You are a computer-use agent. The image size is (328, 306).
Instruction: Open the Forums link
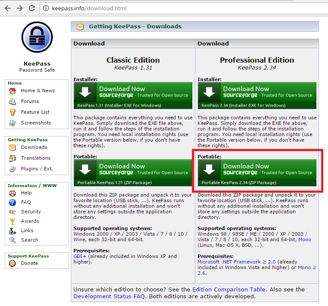click(30, 101)
